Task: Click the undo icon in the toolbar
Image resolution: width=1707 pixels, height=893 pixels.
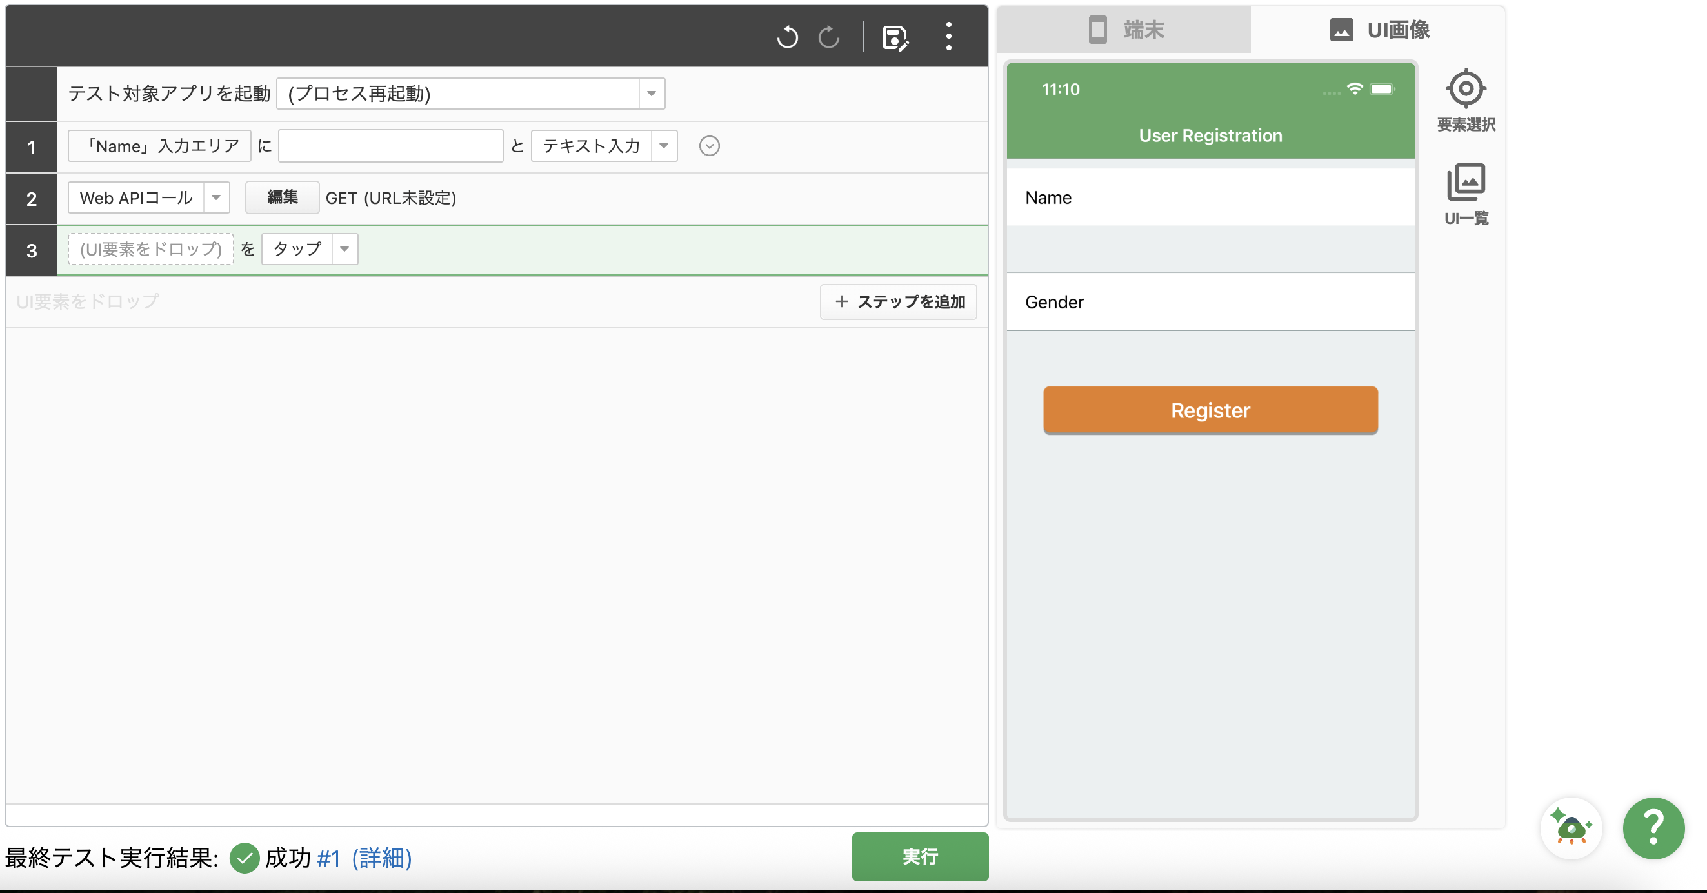Action: point(787,37)
